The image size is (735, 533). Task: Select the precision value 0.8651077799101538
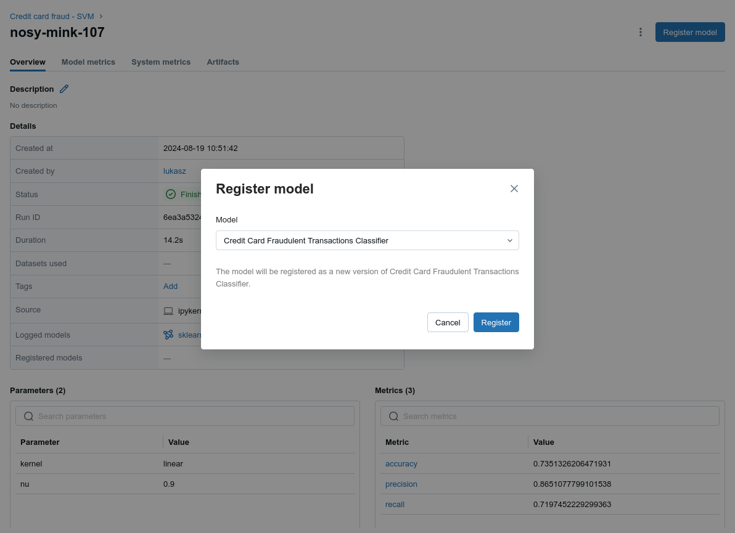pos(572,484)
